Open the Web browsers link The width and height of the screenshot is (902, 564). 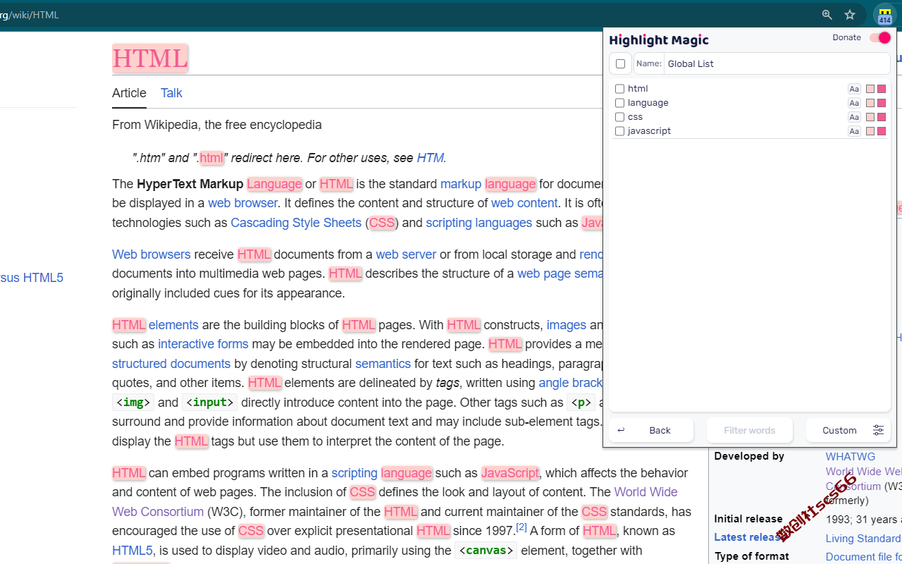[152, 255]
